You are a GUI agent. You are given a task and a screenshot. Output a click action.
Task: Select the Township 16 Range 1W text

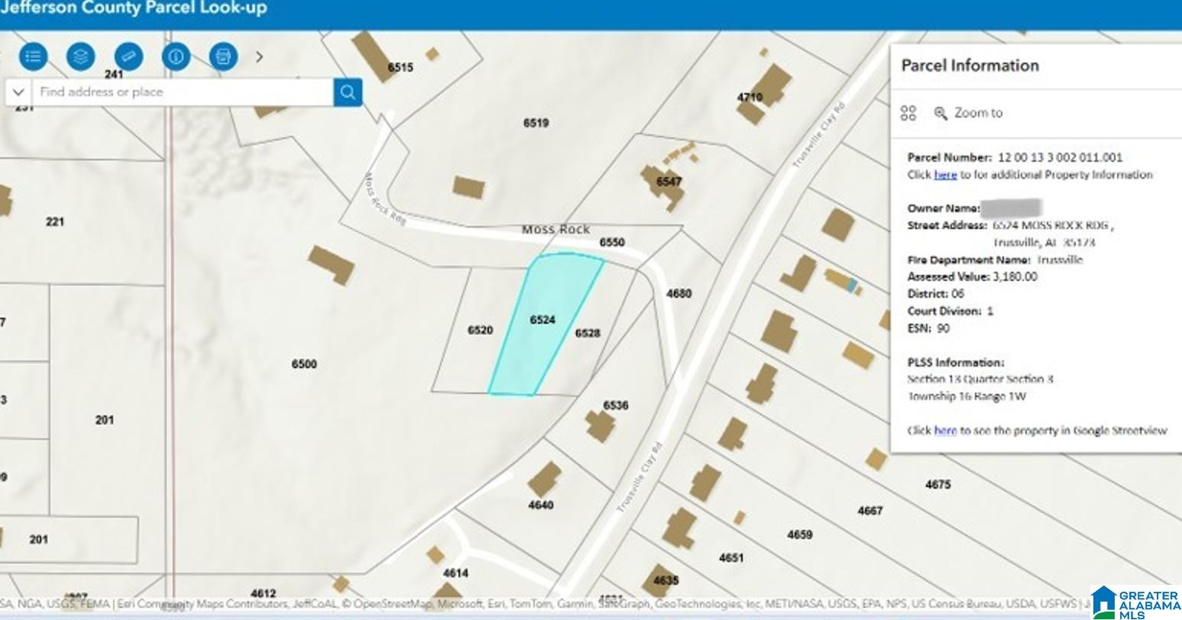pos(967,396)
